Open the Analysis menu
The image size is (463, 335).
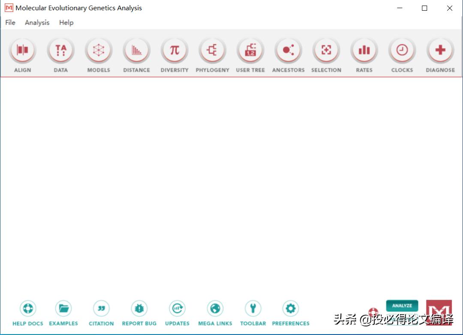(37, 22)
